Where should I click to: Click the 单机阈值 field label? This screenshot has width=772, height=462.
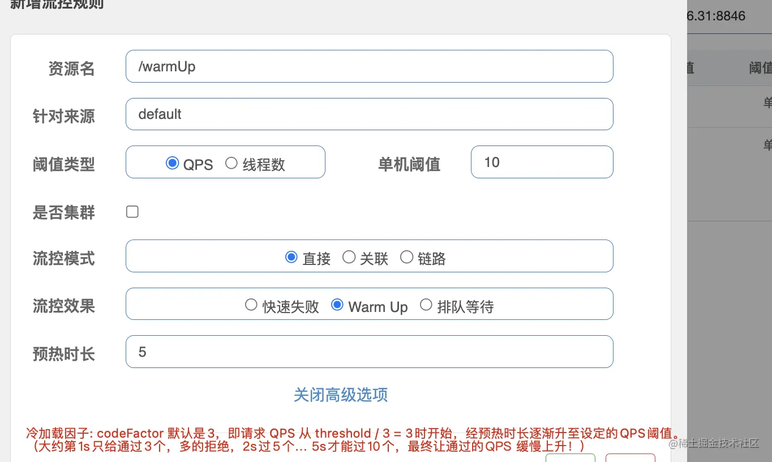(409, 165)
